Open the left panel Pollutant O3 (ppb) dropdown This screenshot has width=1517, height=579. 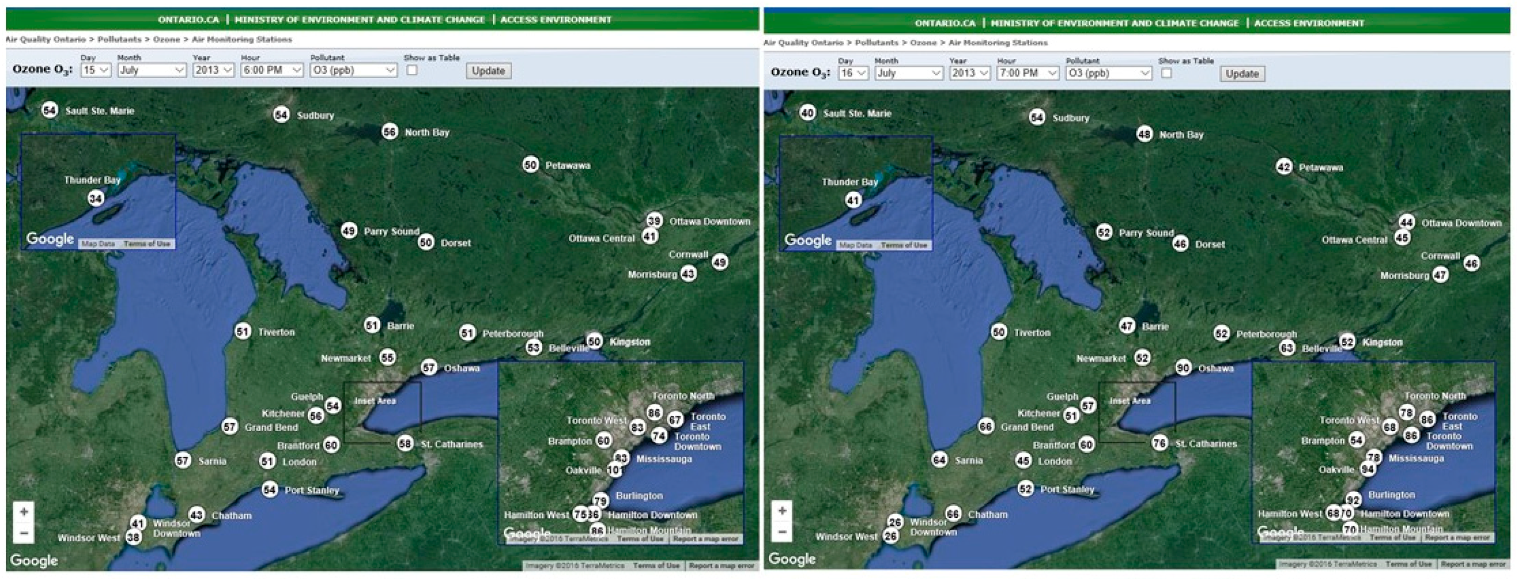tap(353, 70)
